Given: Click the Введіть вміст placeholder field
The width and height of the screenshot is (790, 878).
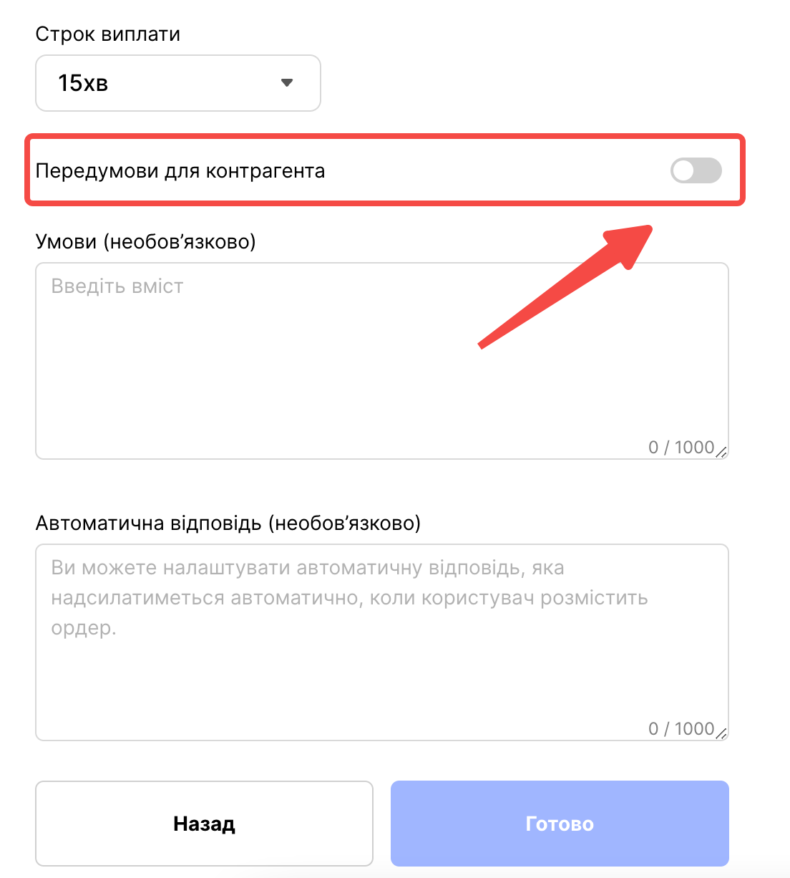Looking at the screenshot, I should point(117,286).
